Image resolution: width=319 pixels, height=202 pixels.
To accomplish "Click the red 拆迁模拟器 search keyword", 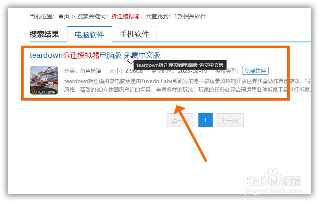I will tap(125, 16).
